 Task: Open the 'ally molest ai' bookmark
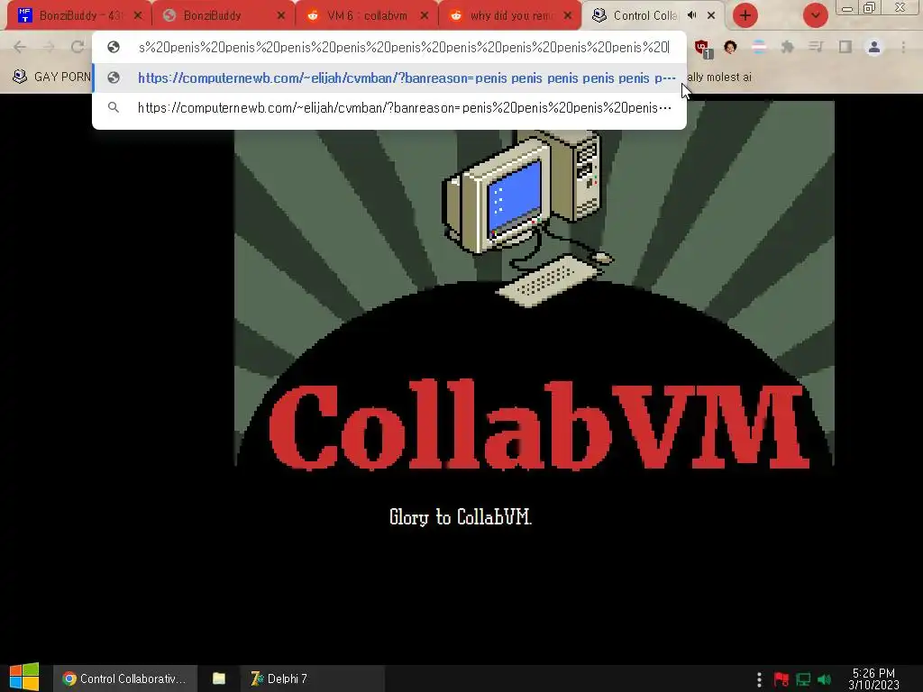pos(719,77)
